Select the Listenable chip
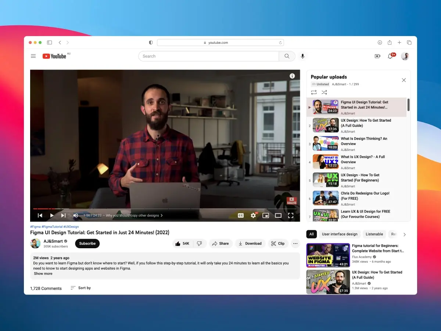 click(374, 234)
